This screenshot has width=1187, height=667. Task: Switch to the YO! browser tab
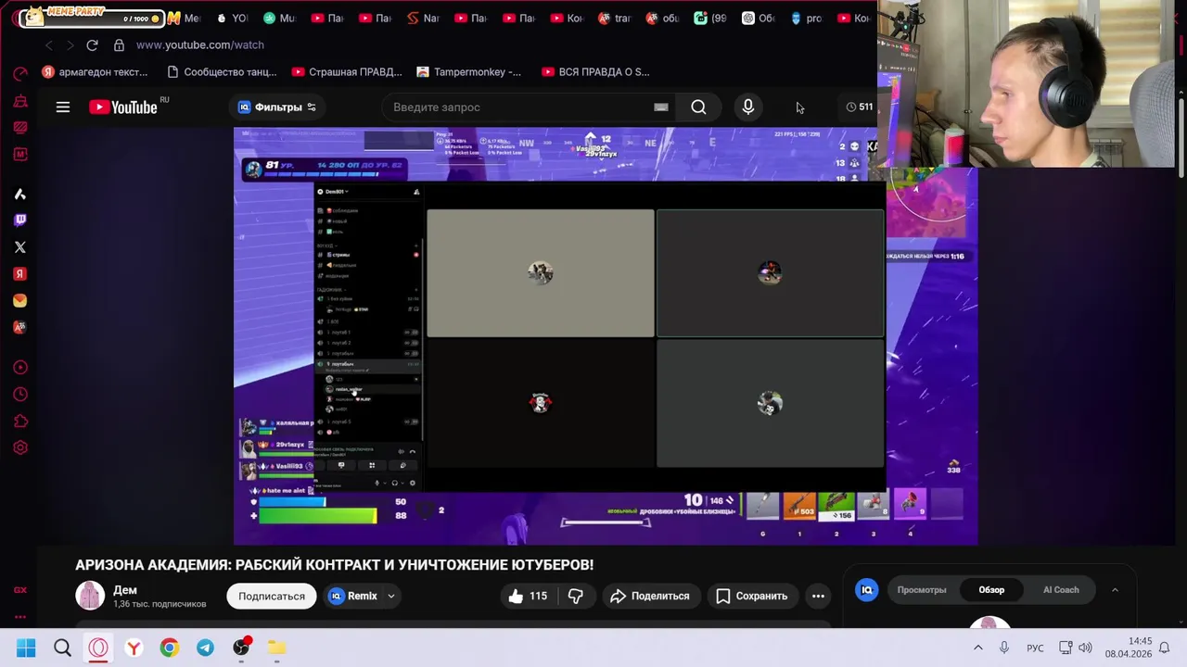232,18
